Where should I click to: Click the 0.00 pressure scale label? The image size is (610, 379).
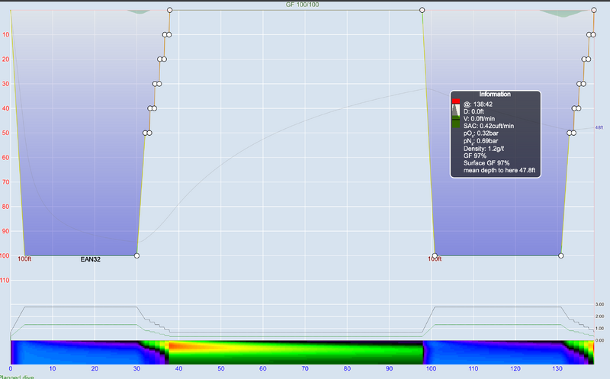click(599, 340)
